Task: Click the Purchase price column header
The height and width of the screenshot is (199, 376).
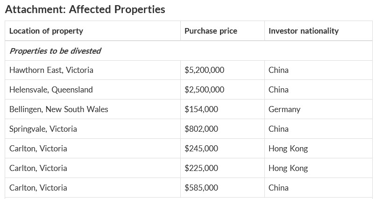Action: (211, 31)
